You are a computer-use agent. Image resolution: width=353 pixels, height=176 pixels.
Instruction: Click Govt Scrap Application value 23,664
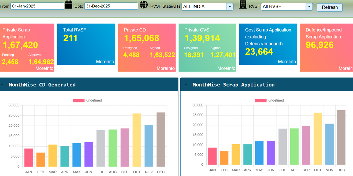click(x=259, y=52)
